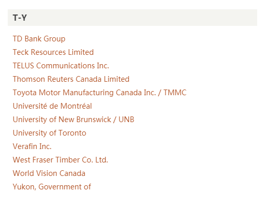Click the T-Y section header
266x207 pixels.
(x=132, y=18)
